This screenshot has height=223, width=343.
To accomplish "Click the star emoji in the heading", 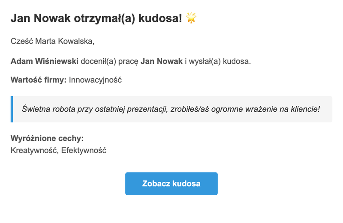I will coord(191,18).
